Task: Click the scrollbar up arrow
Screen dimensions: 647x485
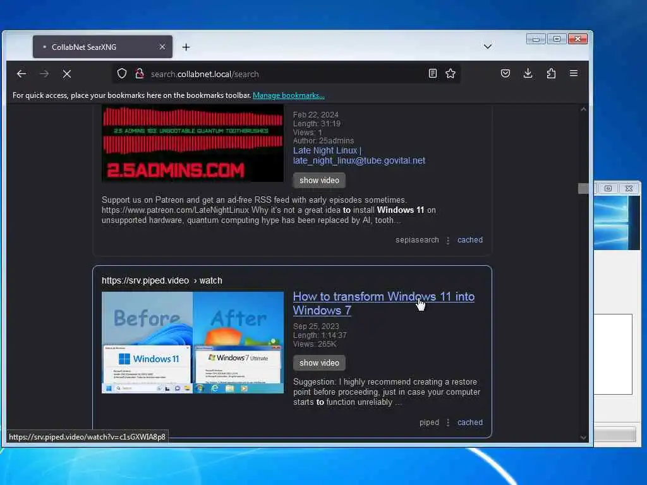Action: (583, 109)
